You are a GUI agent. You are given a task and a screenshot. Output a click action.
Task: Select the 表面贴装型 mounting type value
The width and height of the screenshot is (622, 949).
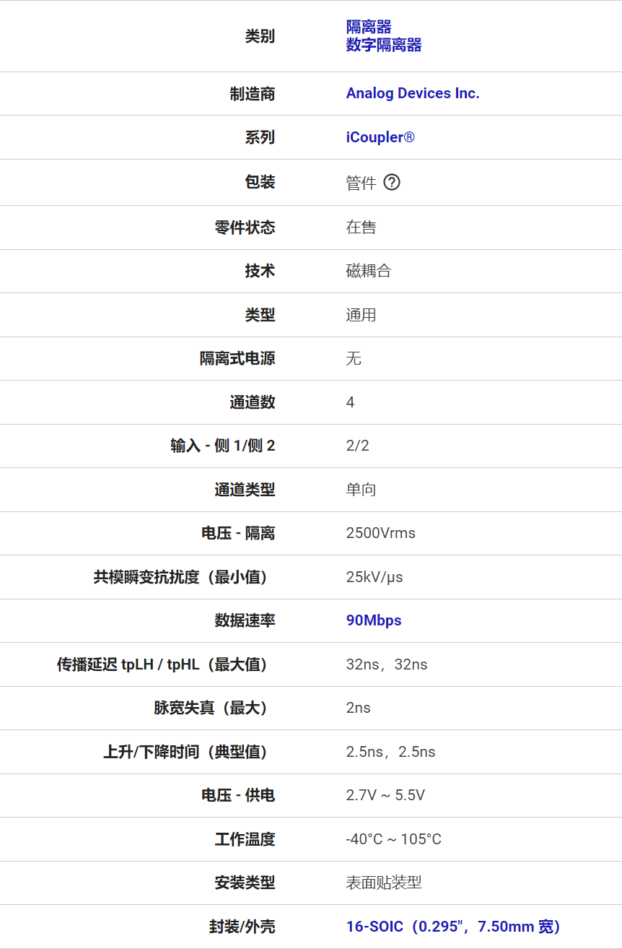point(384,883)
